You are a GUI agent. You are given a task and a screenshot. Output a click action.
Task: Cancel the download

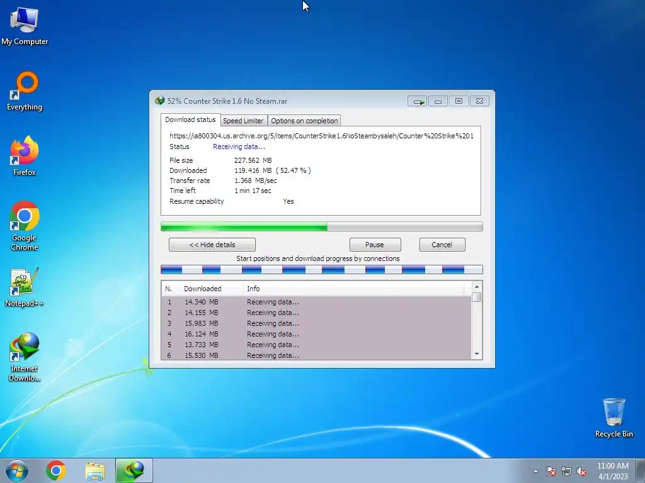click(x=442, y=245)
